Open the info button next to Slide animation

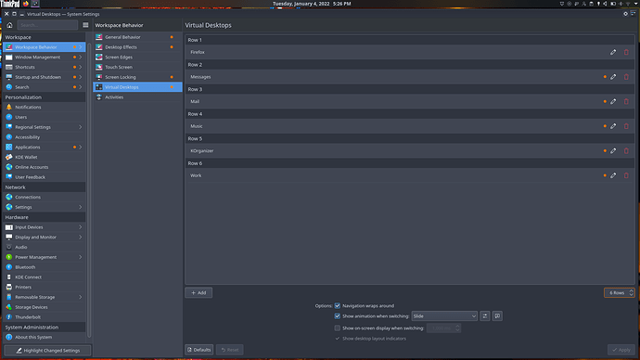(497, 315)
